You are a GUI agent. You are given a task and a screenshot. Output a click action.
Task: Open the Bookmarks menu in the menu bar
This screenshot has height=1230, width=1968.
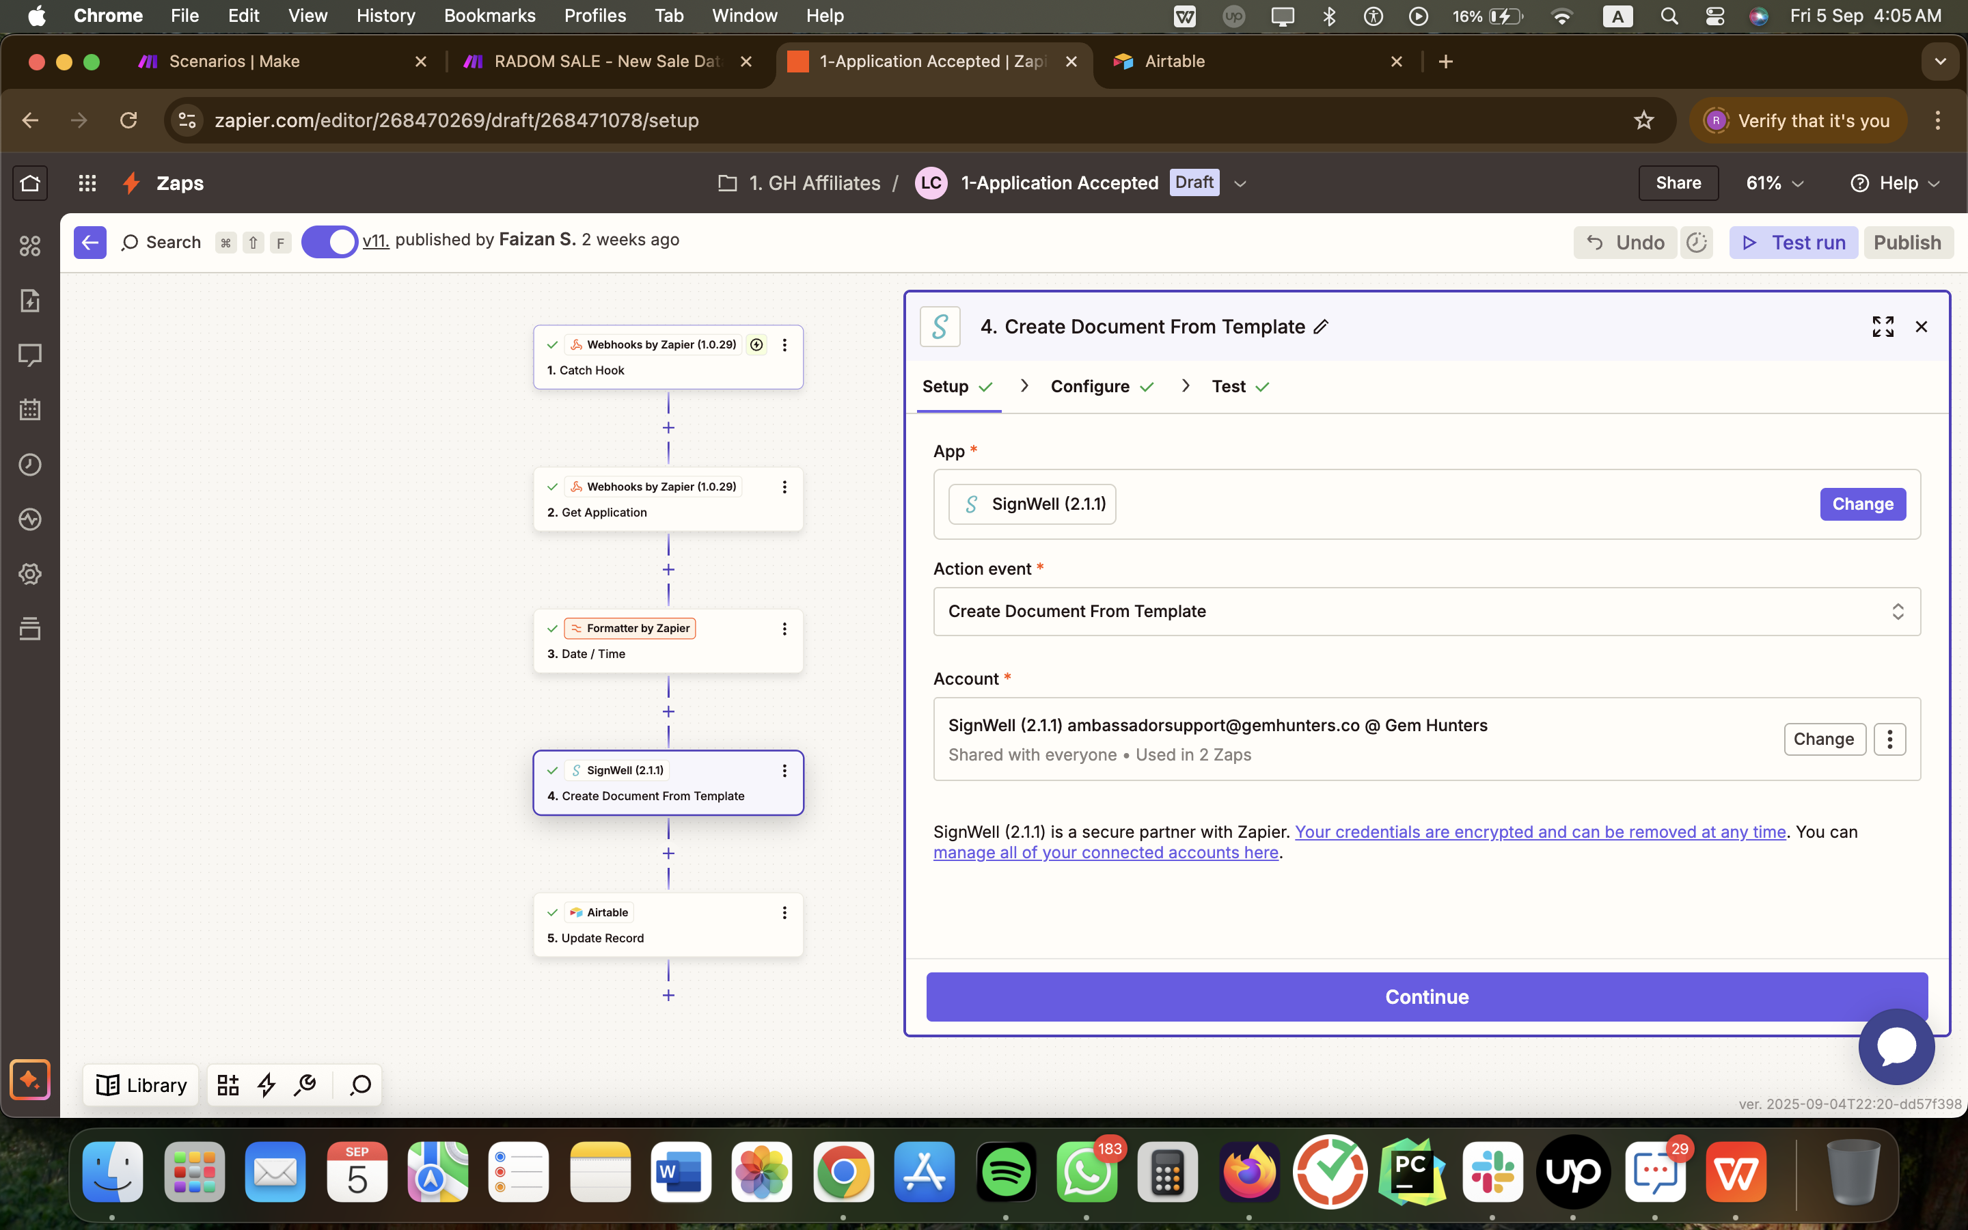tap(489, 16)
